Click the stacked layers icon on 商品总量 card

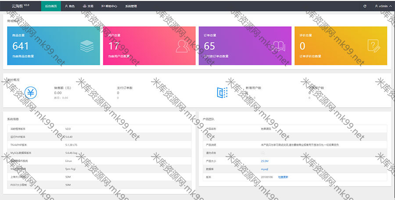[x=87, y=46]
